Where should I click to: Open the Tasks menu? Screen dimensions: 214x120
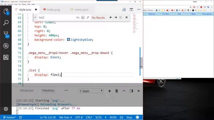coord(29,4)
